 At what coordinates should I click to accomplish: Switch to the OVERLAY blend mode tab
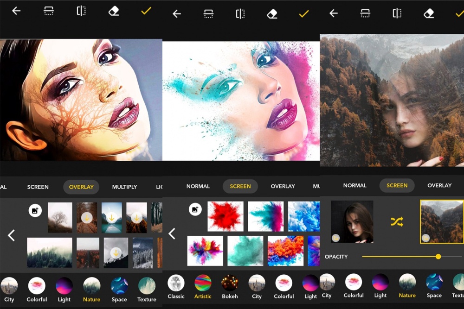(81, 187)
